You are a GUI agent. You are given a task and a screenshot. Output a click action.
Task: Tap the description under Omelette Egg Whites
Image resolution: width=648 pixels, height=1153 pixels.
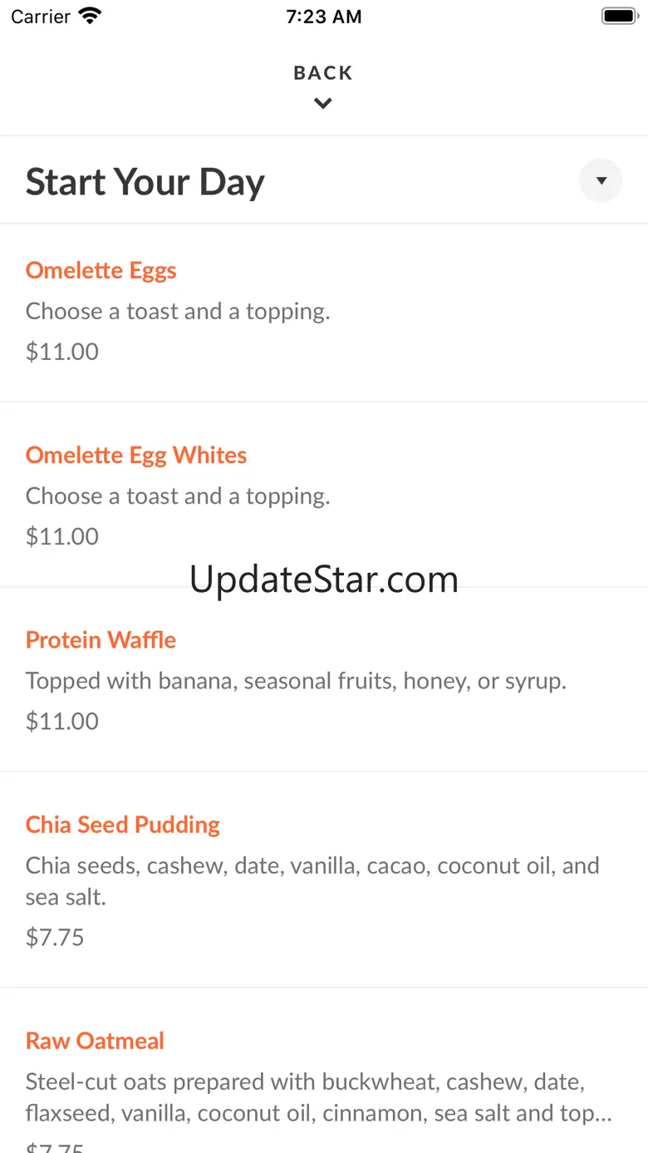click(x=178, y=496)
